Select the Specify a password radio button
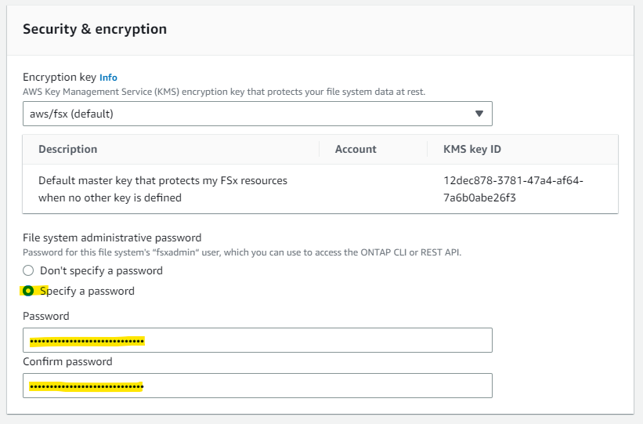This screenshot has width=643, height=424. tap(29, 291)
